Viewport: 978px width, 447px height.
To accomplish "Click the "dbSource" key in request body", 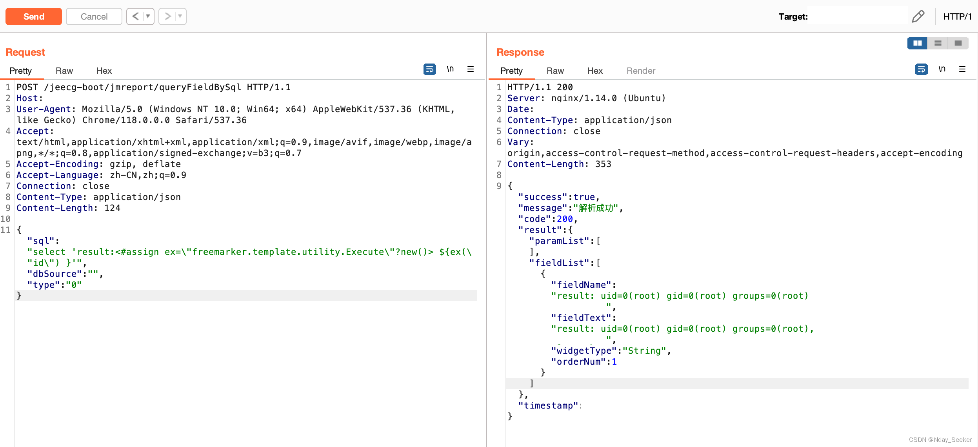I will click(55, 274).
